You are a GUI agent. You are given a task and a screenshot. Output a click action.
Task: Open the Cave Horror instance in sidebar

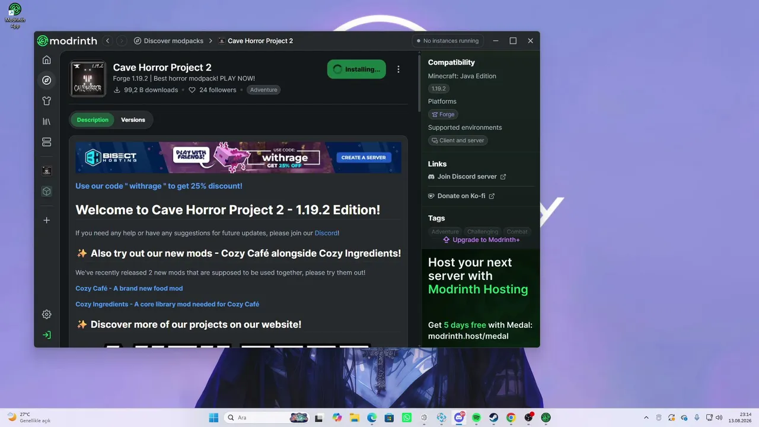(47, 171)
